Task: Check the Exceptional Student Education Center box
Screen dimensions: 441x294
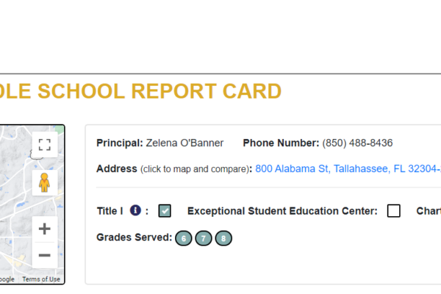Action: (x=394, y=211)
